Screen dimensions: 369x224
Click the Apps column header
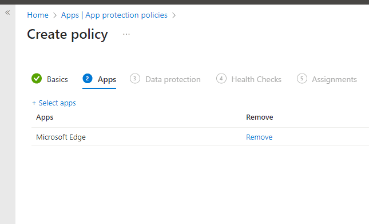tap(45, 117)
